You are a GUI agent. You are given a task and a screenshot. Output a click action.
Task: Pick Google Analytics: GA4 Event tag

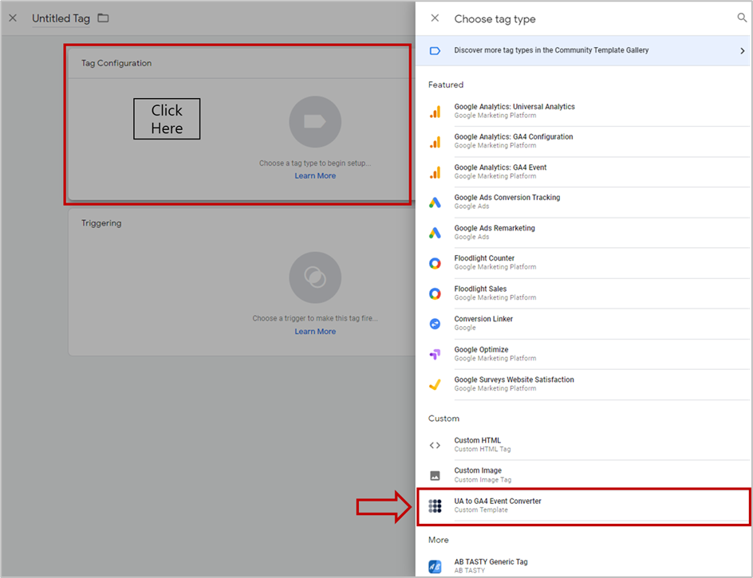(x=582, y=172)
